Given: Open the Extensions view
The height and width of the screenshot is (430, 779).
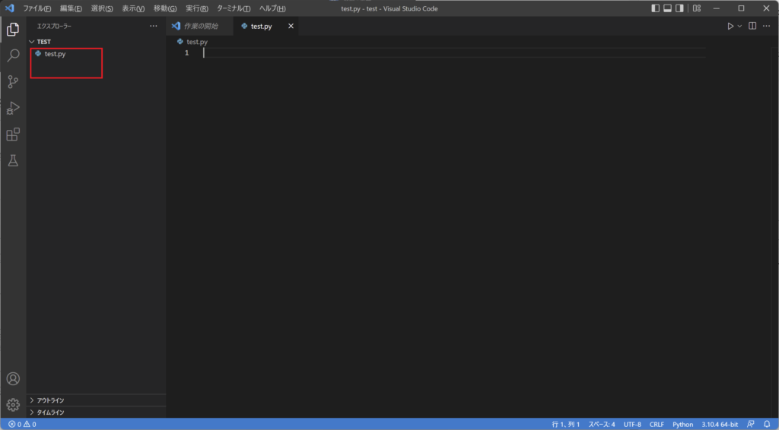Looking at the screenshot, I should pyautogui.click(x=13, y=134).
